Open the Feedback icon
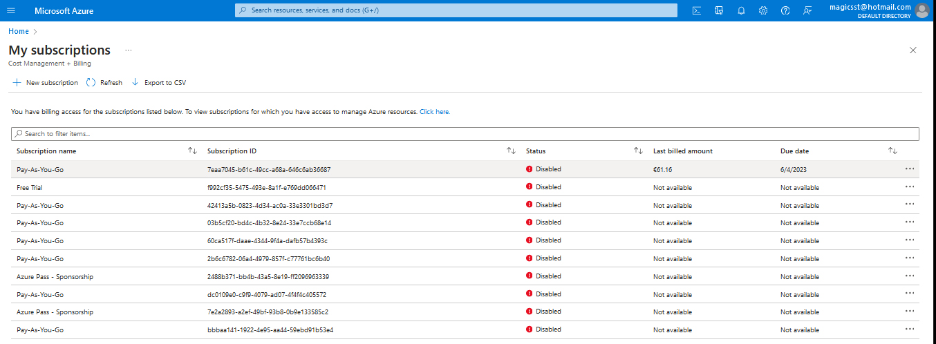This screenshot has height=344, width=936. (x=807, y=10)
